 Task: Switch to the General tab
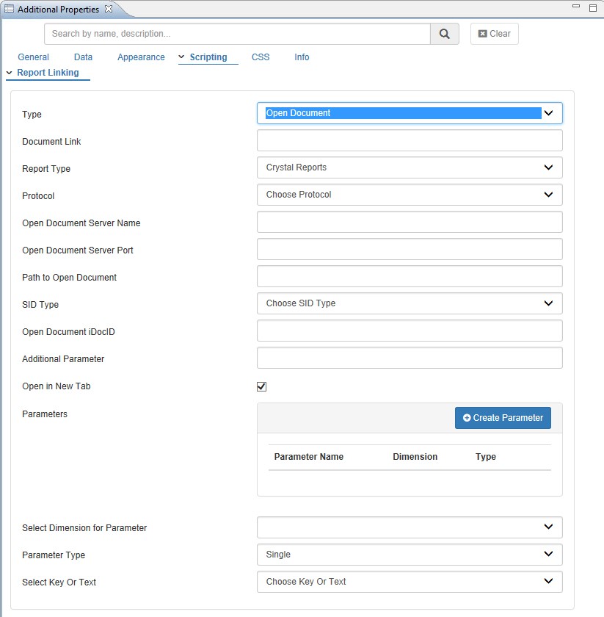click(x=33, y=57)
